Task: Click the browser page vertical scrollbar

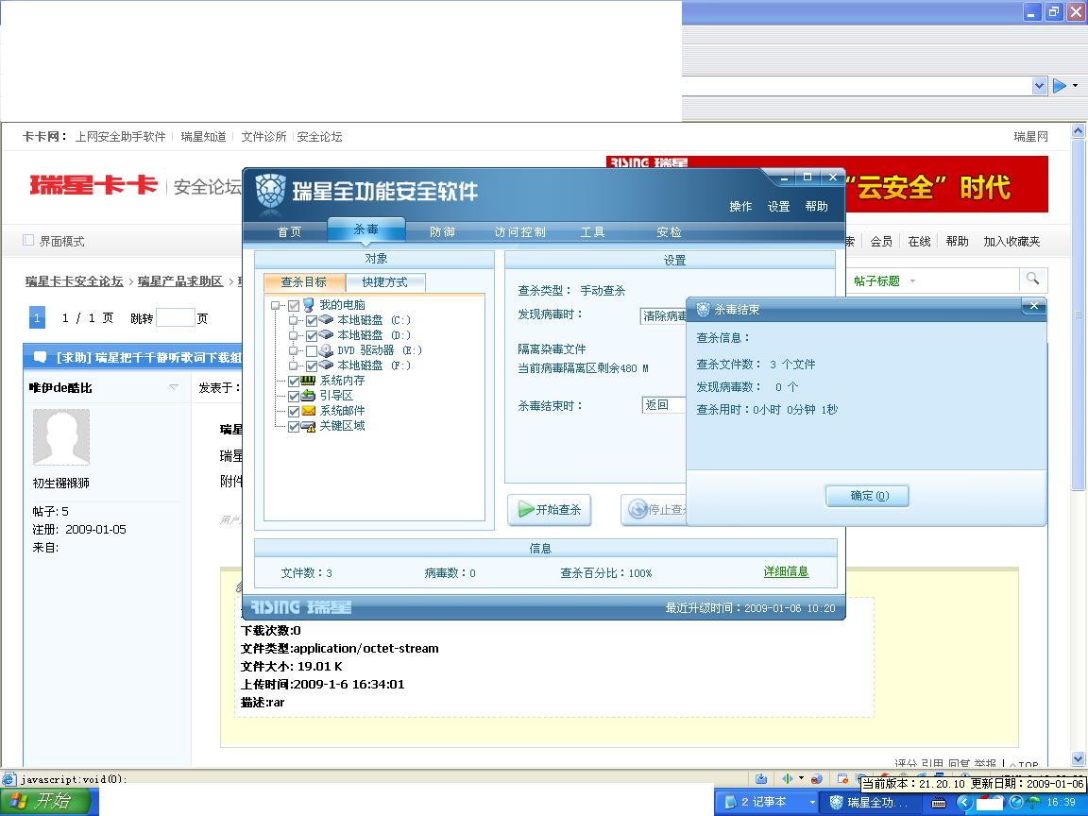Action: (x=1078, y=444)
